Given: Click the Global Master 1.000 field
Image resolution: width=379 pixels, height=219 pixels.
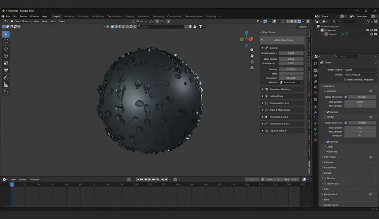Looking at the screenshot, I should [x=291, y=53].
